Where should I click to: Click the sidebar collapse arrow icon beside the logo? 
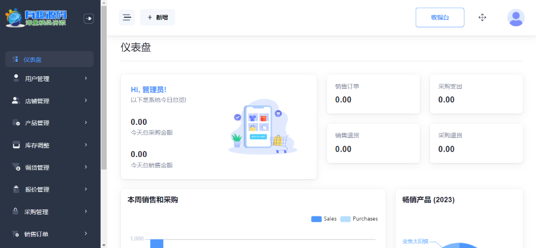[89, 19]
